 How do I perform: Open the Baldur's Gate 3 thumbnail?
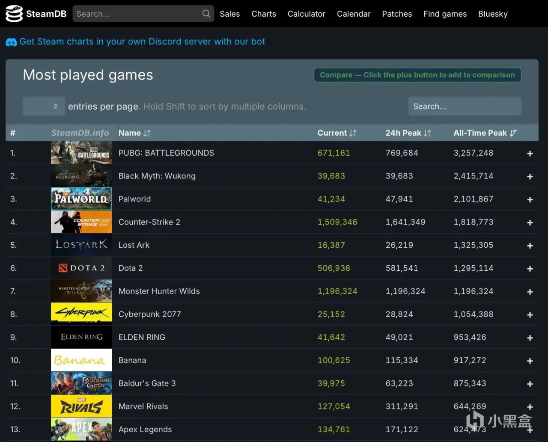81,383
